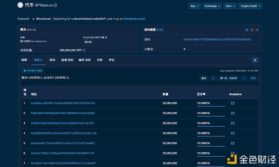This screenshot has height=167, width=279.
Task: Open analytics chart icon for rank 2 holder
Action: 233,113
